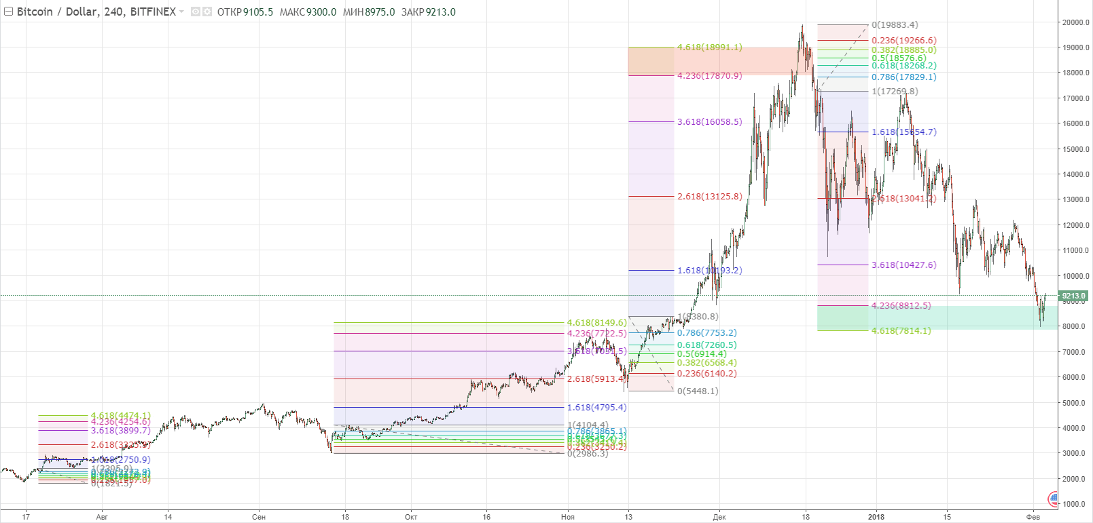
Task: Toggle the eye visibility icon for Bitcoin series
Action: click(196, 12)
